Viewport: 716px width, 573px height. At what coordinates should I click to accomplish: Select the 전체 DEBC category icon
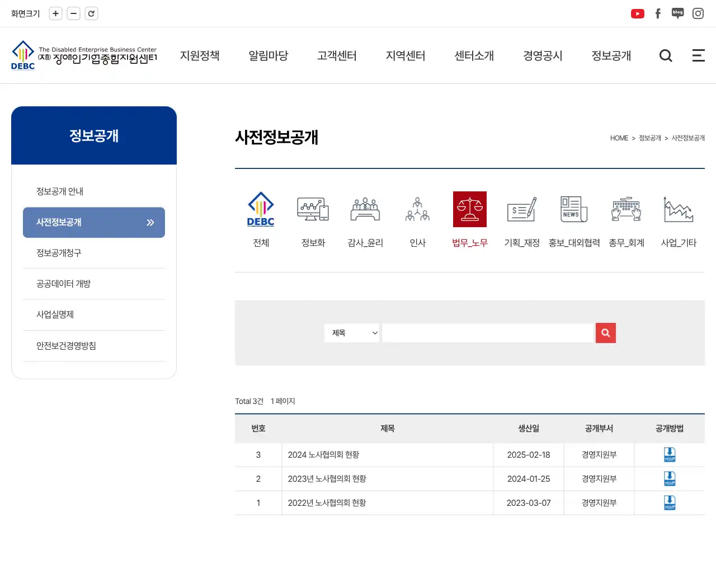coord(261,209)
